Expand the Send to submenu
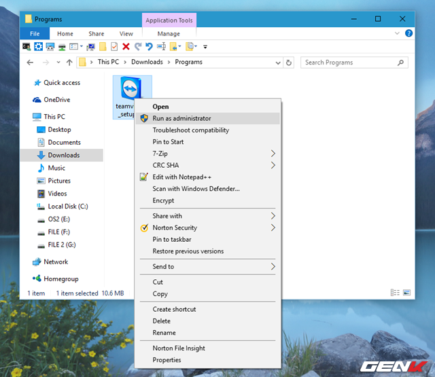This screenshot has width=435, height=377. 273,267
